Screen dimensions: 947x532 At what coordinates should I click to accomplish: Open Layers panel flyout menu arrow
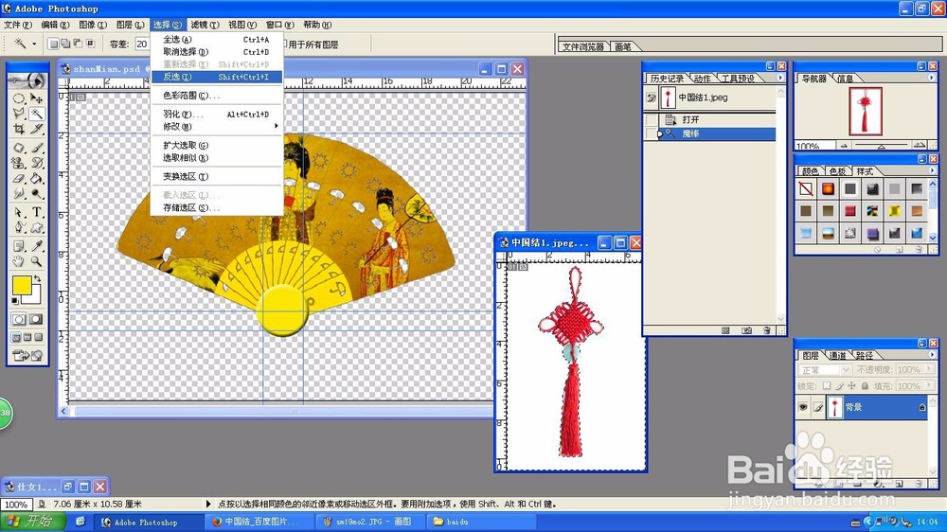[x=932, y=355]
